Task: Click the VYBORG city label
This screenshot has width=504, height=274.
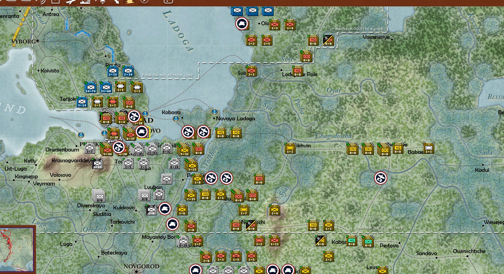Action: pos(24,41)
